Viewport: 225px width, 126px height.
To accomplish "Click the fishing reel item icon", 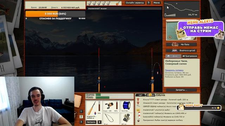I will (109, 105).
